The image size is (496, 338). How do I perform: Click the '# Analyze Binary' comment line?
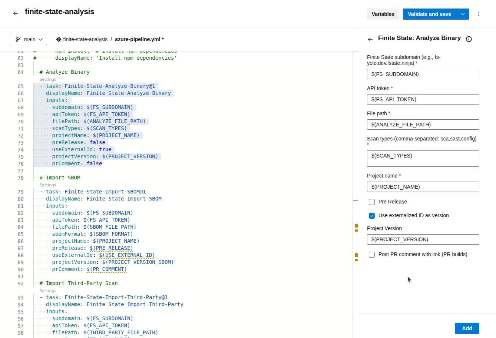65,72
